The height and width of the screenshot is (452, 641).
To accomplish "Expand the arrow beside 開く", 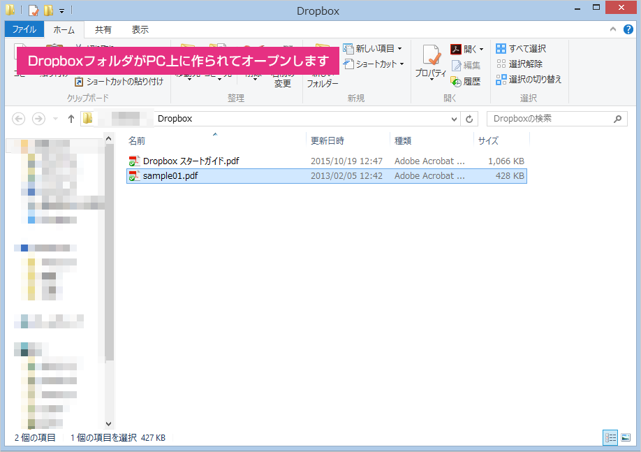I will tap(481, 50).
